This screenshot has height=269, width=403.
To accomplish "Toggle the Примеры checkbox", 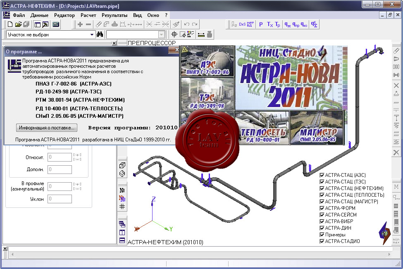I will [x=322, y=235].
